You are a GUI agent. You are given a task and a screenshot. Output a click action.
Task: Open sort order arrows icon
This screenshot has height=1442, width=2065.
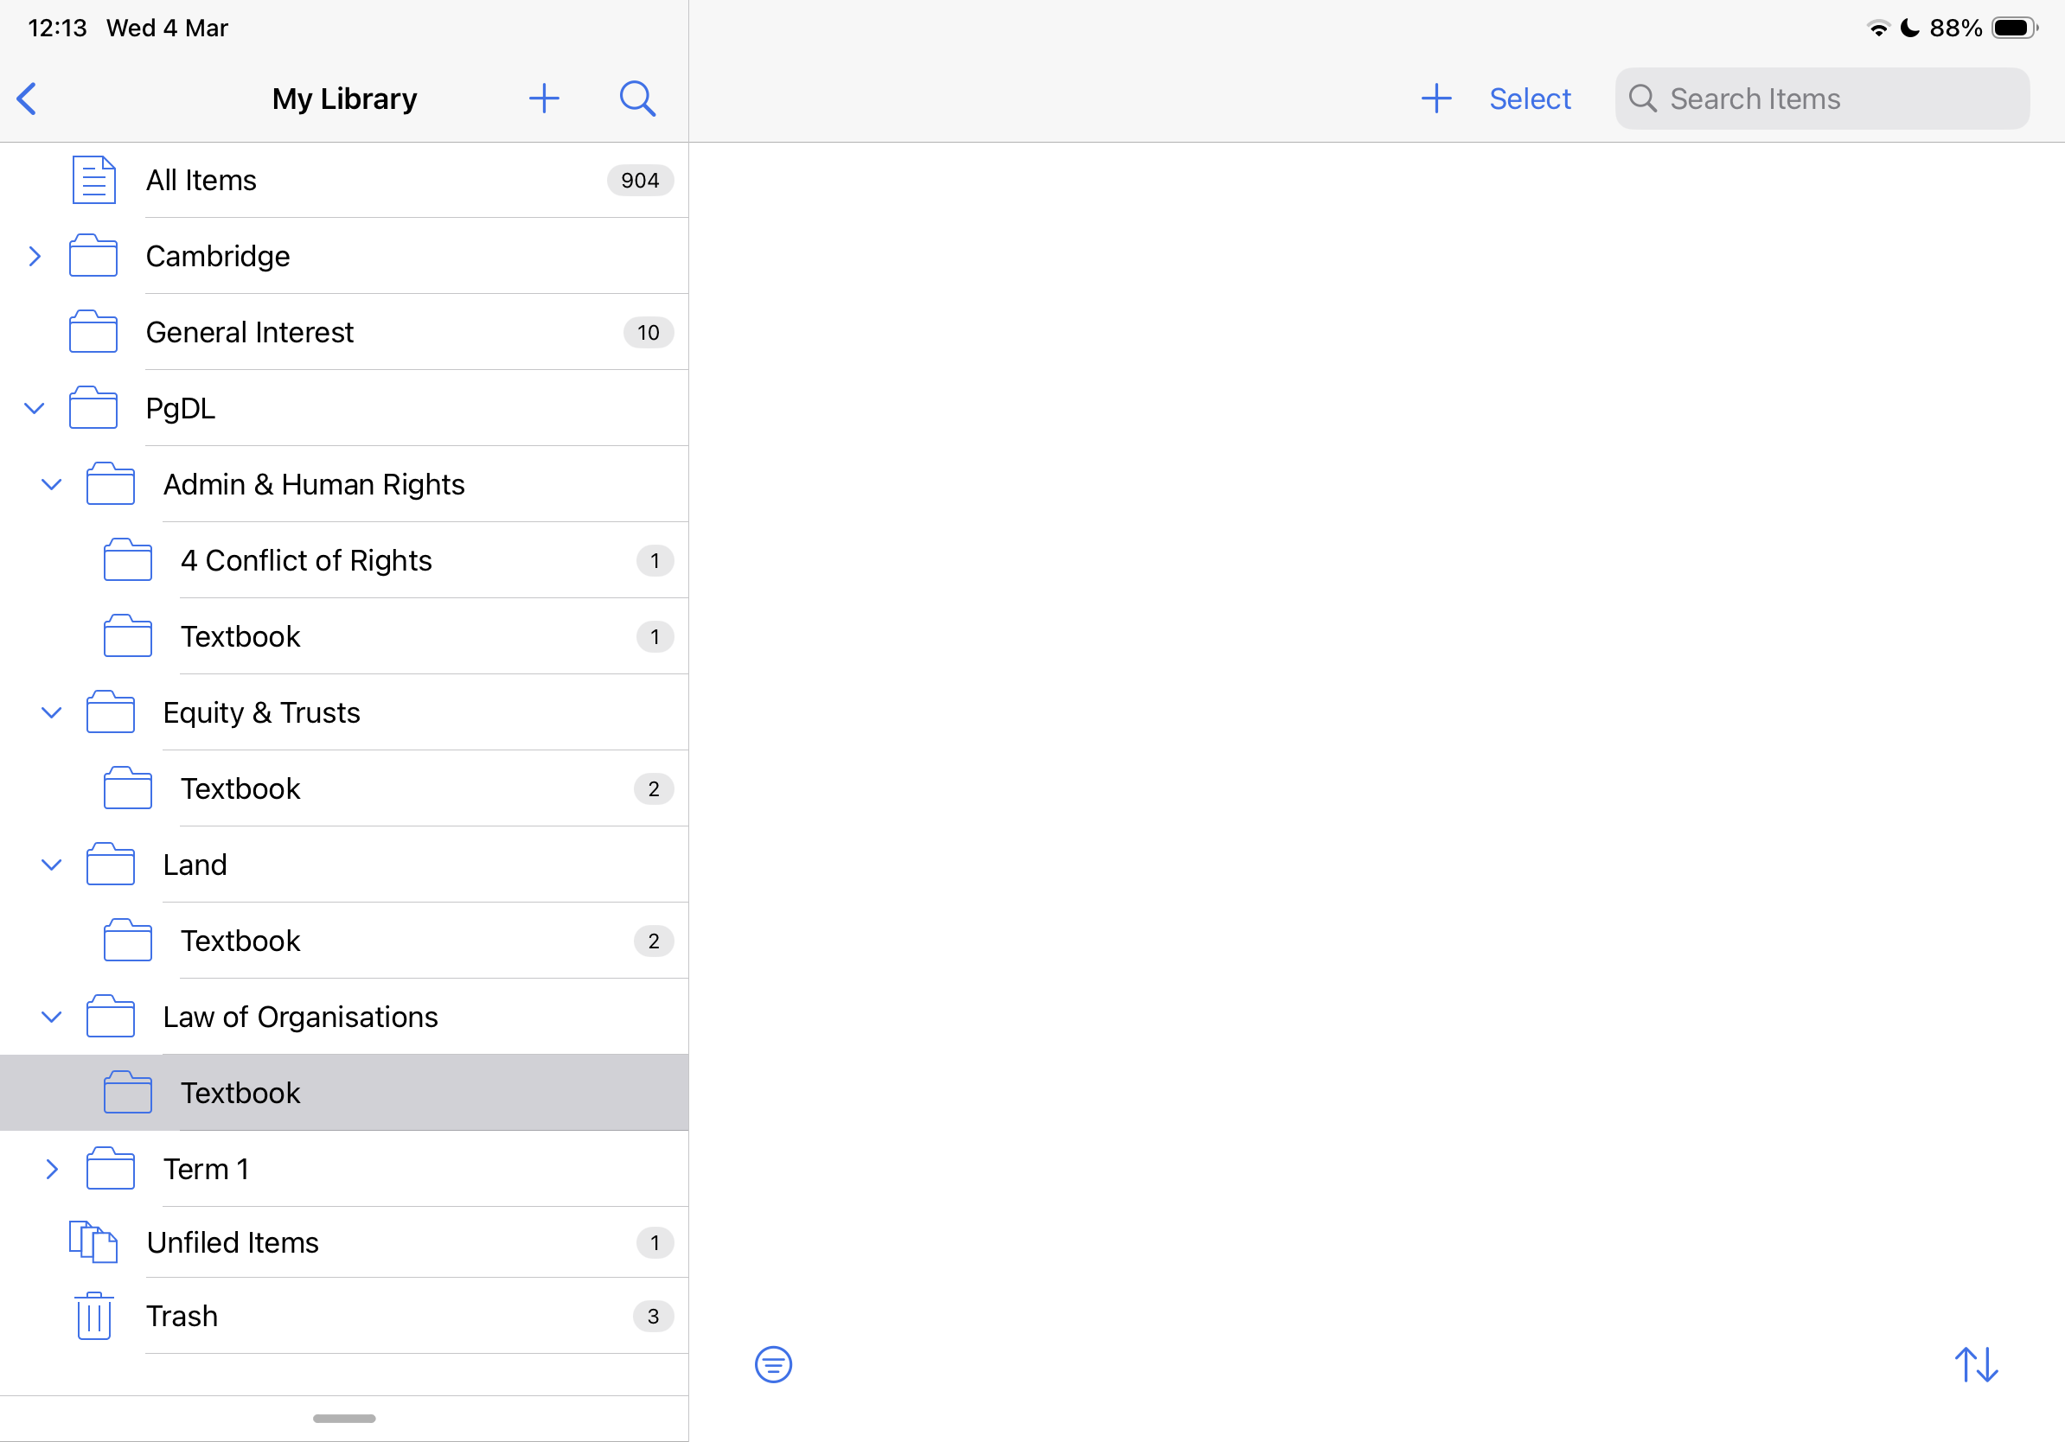(x=1975, y=1364)
